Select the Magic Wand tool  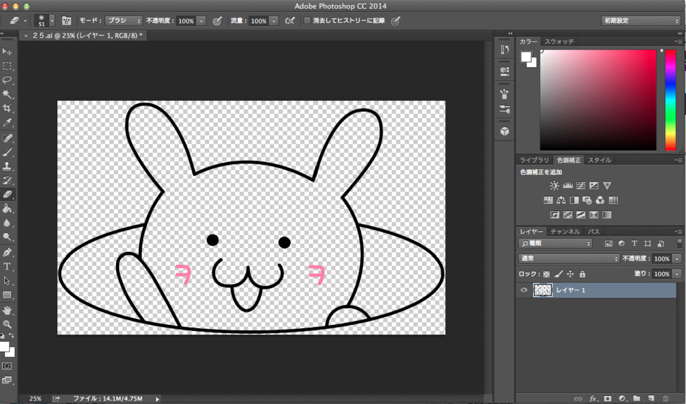(7, 94)
